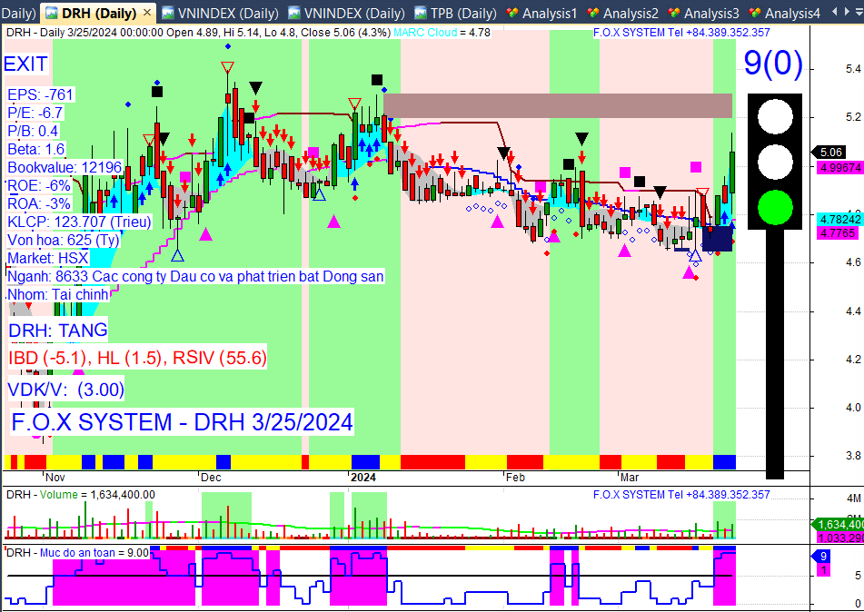
Task: Open the tab list dropdown arrow
Action: pos(858,12)
